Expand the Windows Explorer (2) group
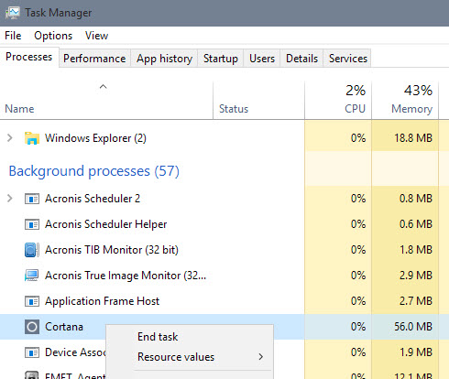449x379 pixels. click(x=10, y=138)
